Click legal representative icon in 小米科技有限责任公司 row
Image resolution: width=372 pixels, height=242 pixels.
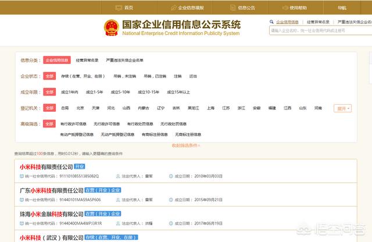point(118,176)
